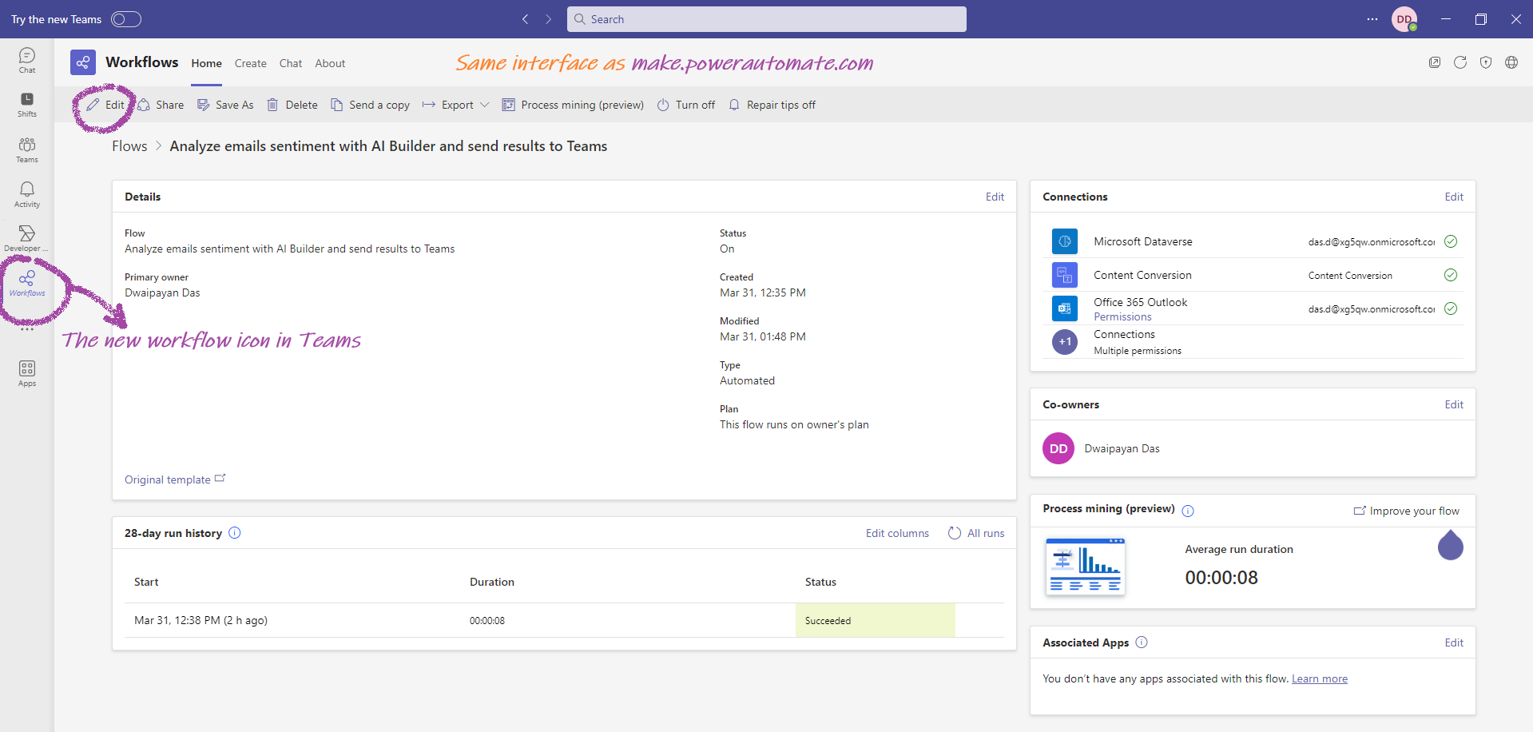Open Process mining (preview) from toolbar
Image resolution: width=1533 pixels, height=732 pixels.
click(573, 105)
